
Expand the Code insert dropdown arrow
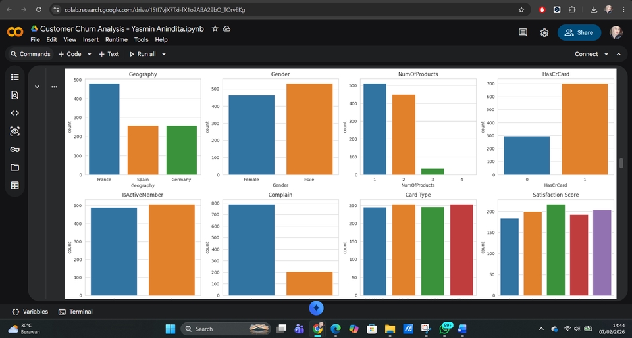[90, 54]
